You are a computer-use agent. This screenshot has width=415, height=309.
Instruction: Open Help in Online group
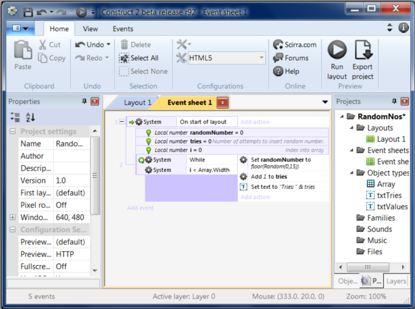pos(286,71)
